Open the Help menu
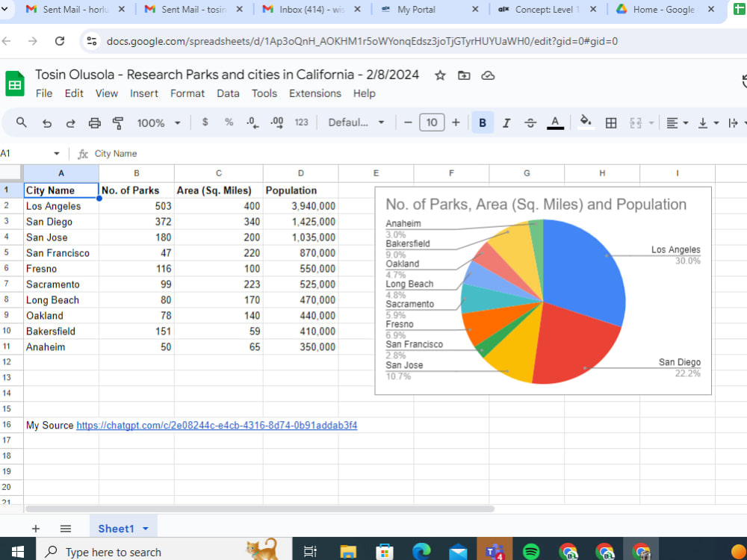747x560 pixels. pos(364,93)
